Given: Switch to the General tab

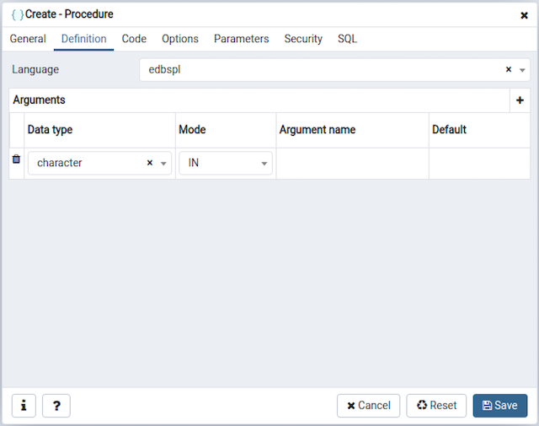Looking at the screenshot, I should 28,39.
